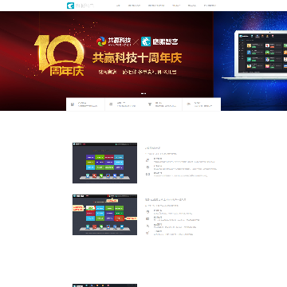Open the third item in the top navigation
Viewport: 287px width, 287px height.
coord(156,6)
